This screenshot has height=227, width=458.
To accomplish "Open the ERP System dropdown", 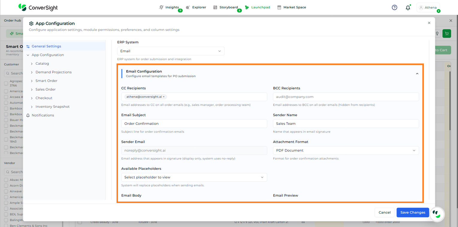I will click(x=171, y=51).
